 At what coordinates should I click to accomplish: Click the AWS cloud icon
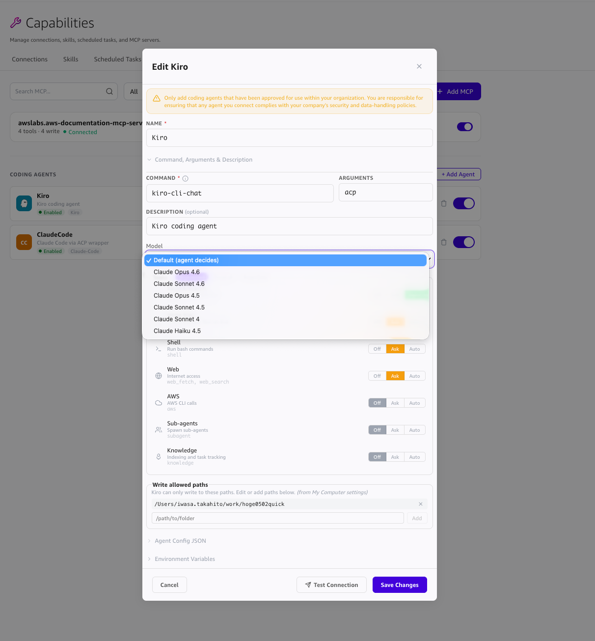[x=159, y=403]
